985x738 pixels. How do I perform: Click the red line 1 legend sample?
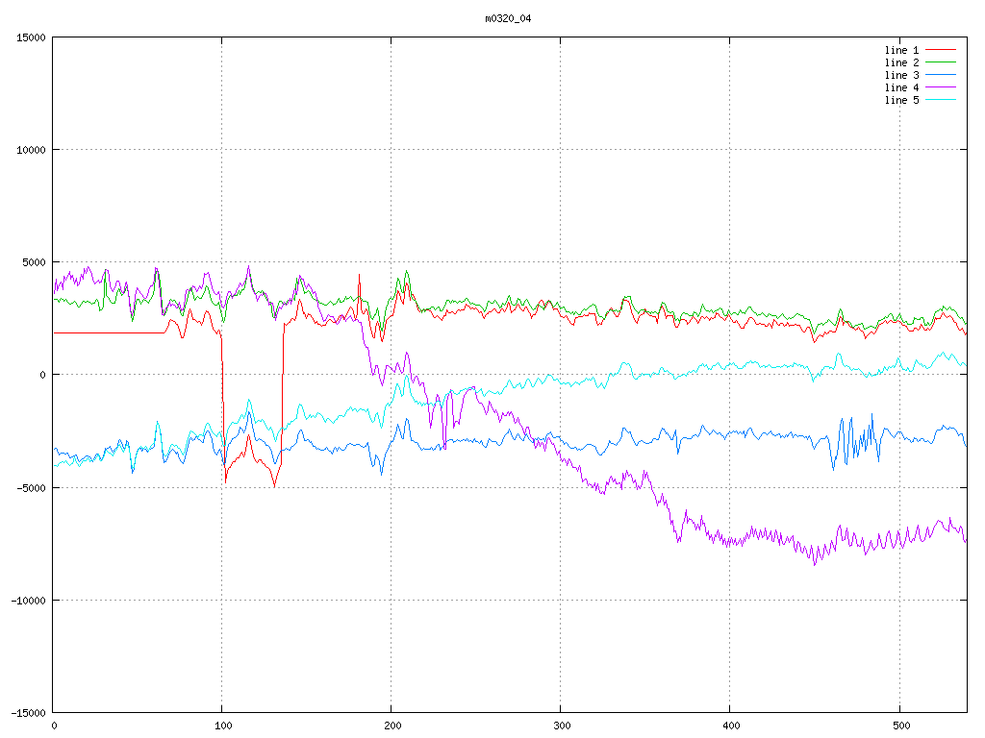[x=941, y=50]
